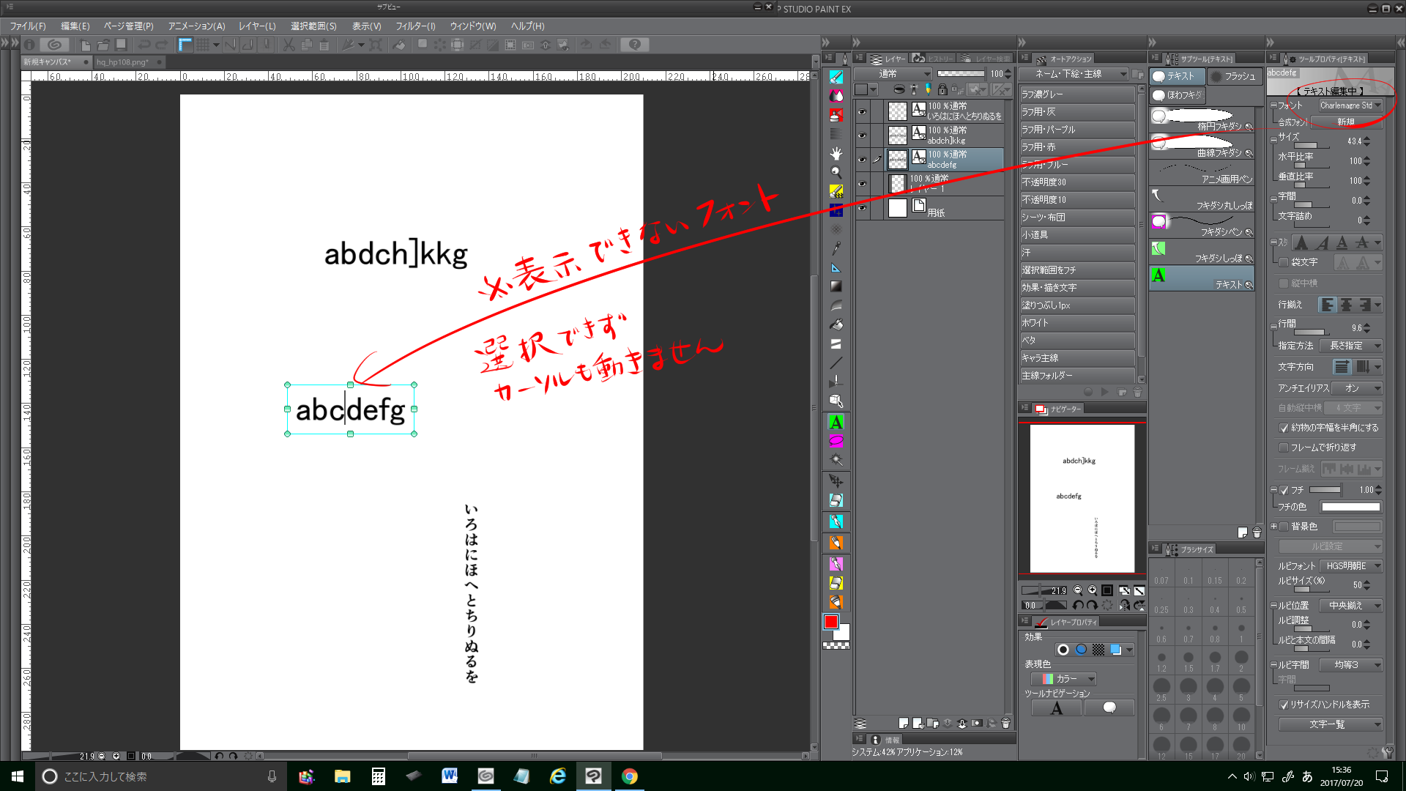Open the Charlemagne Std font dropdown
This screenshot has height=791, width=1406.
click(1350, 105)
